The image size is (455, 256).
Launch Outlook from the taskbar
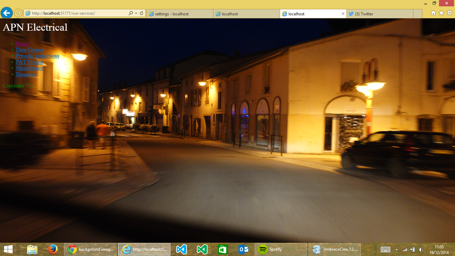243,249
